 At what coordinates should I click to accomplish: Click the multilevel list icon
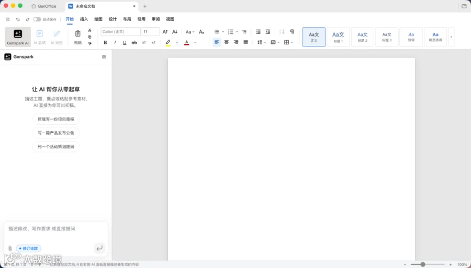click(x=244, y=31)
